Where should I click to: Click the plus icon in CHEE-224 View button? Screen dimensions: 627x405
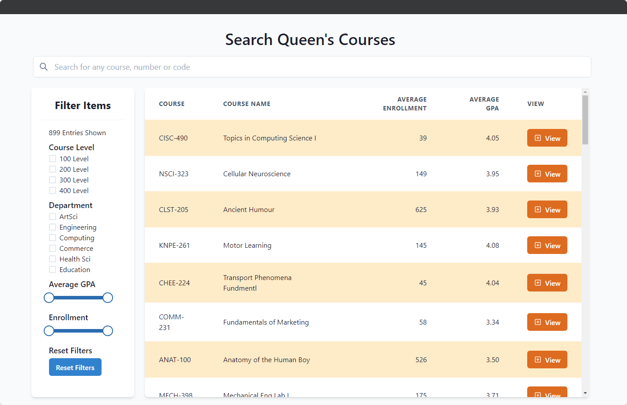[x=538, y=283]
